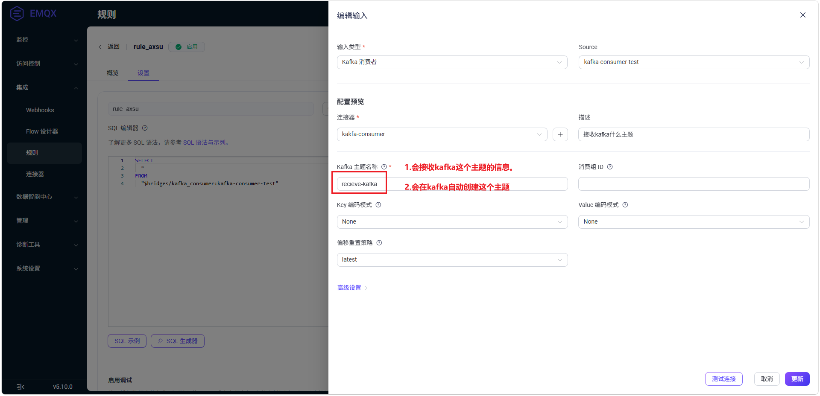Select 规则 in the sidebar

44,153
